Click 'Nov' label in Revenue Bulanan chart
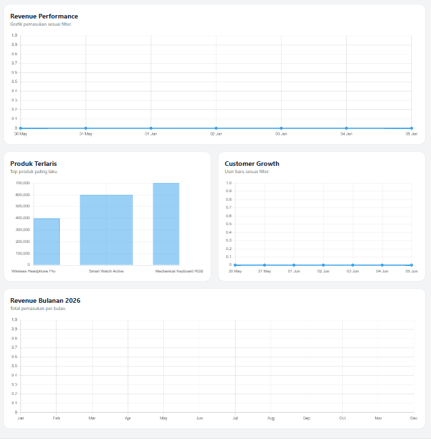The image size is (431, 439). click(x=378, y=419)
